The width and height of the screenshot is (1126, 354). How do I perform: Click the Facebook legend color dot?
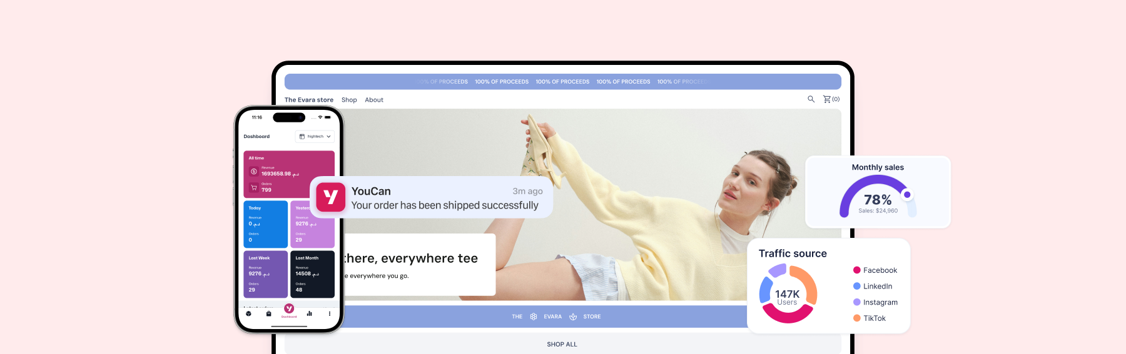point(857,270)
